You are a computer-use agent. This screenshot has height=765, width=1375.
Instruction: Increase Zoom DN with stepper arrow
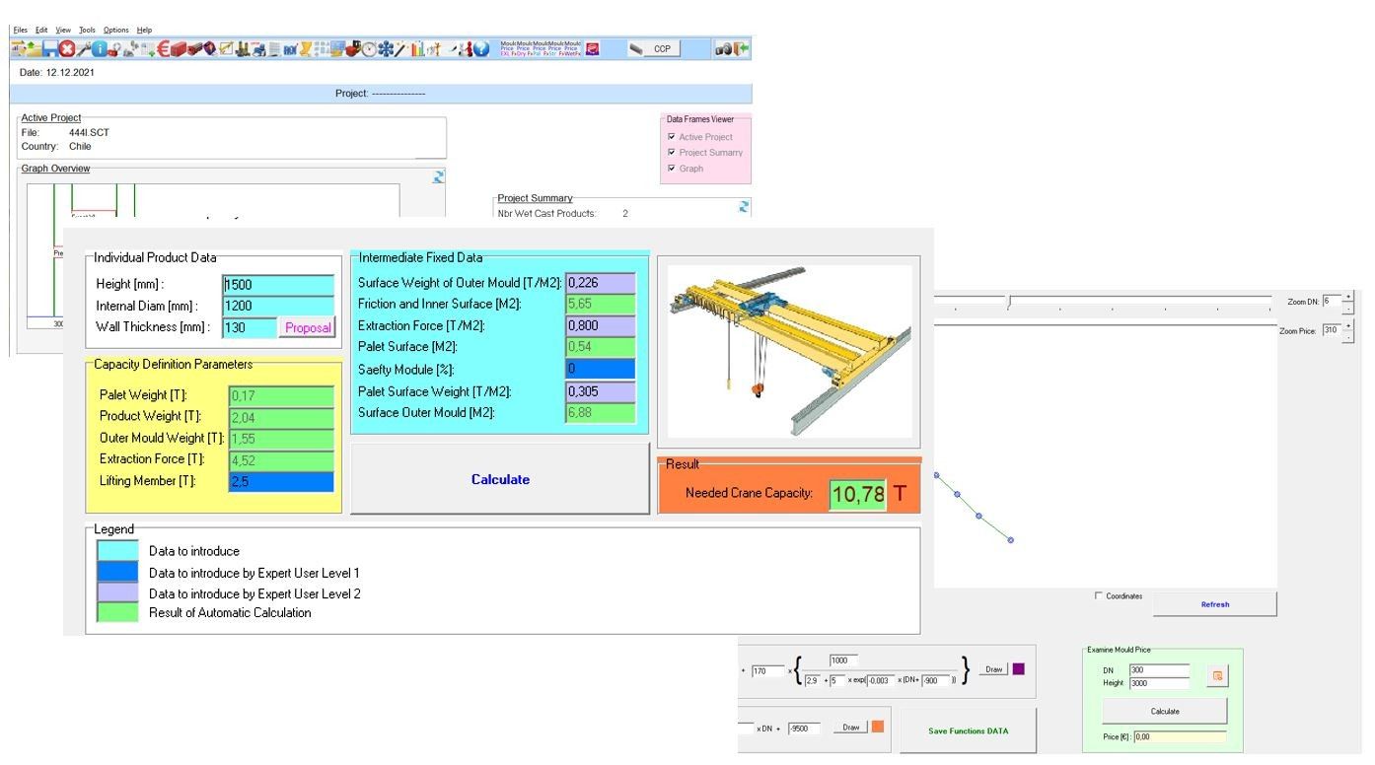1348,296
